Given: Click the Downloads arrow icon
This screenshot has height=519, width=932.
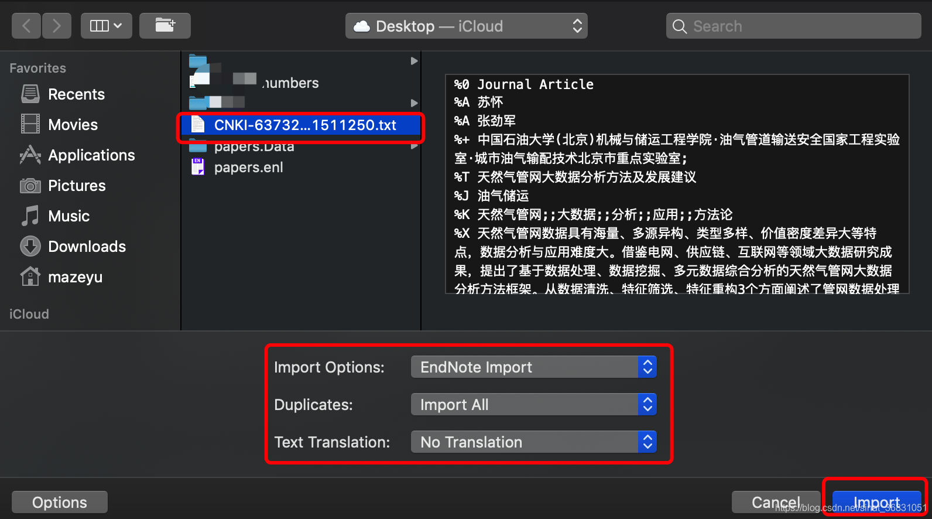Looking at the screenshot, I should [30, 246].
